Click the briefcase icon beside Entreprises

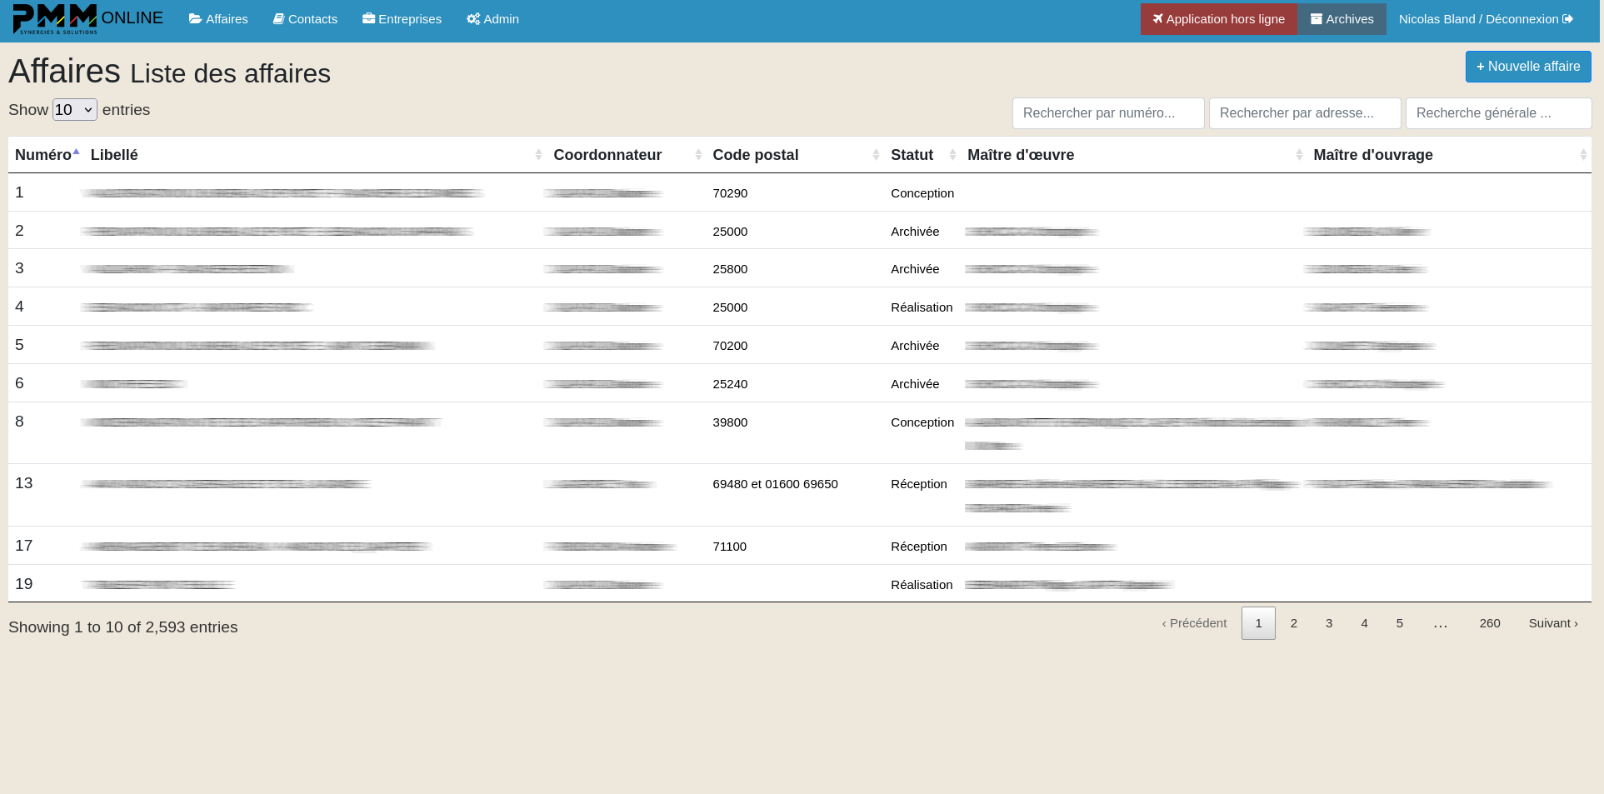367,18
